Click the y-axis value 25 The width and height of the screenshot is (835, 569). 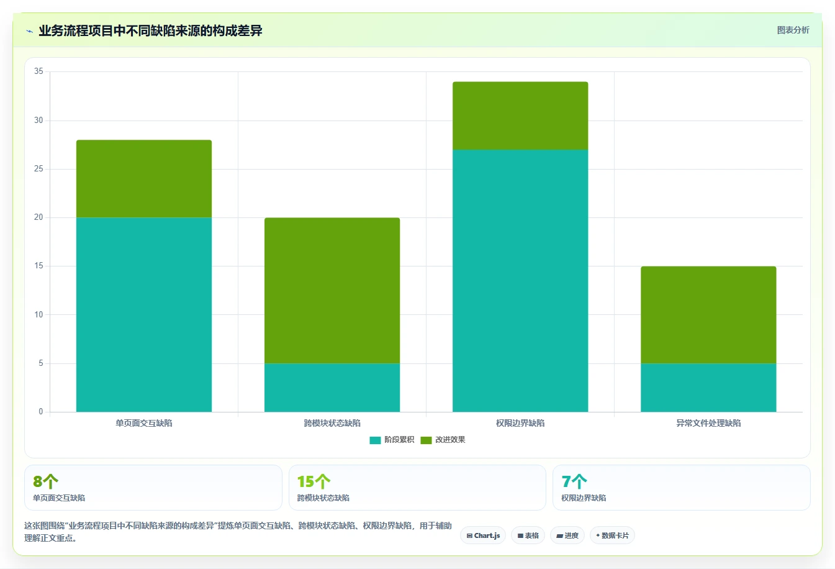pyautogui.click(x=38, y=169)
